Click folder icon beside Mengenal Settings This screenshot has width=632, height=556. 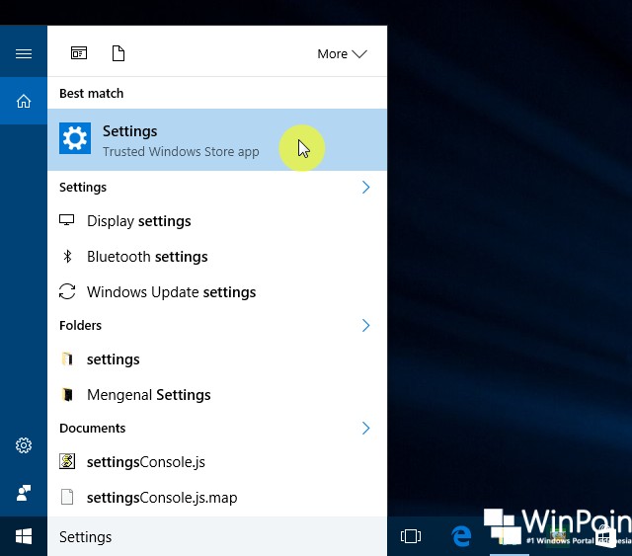click(67, 394)
